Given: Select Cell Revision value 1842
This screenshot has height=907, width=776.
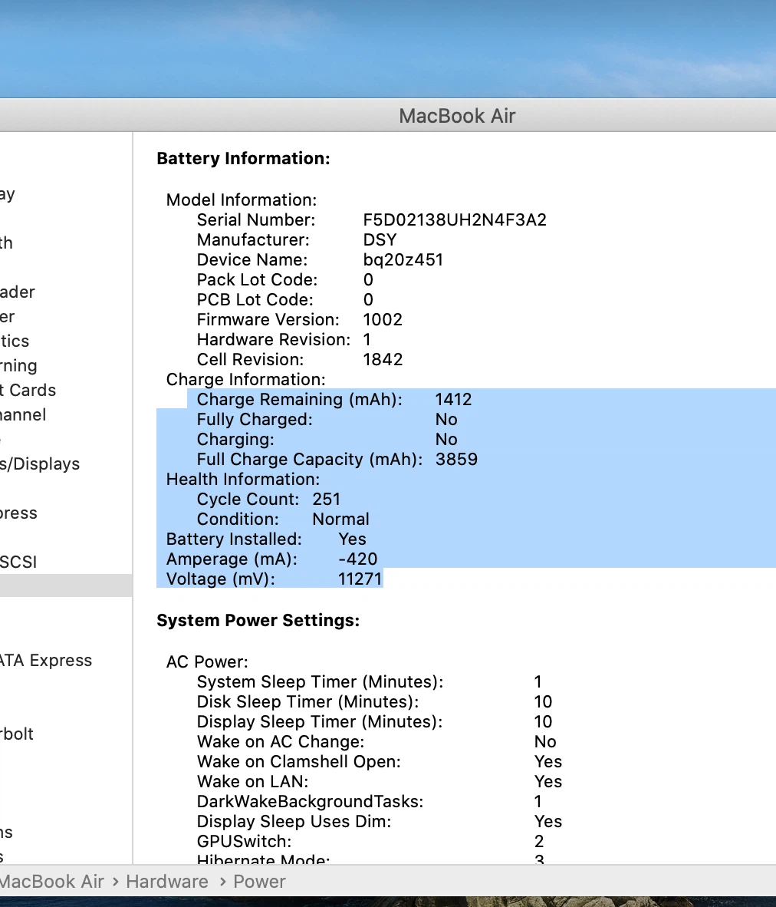Looking at the screenshot, I should pos(383,359).
